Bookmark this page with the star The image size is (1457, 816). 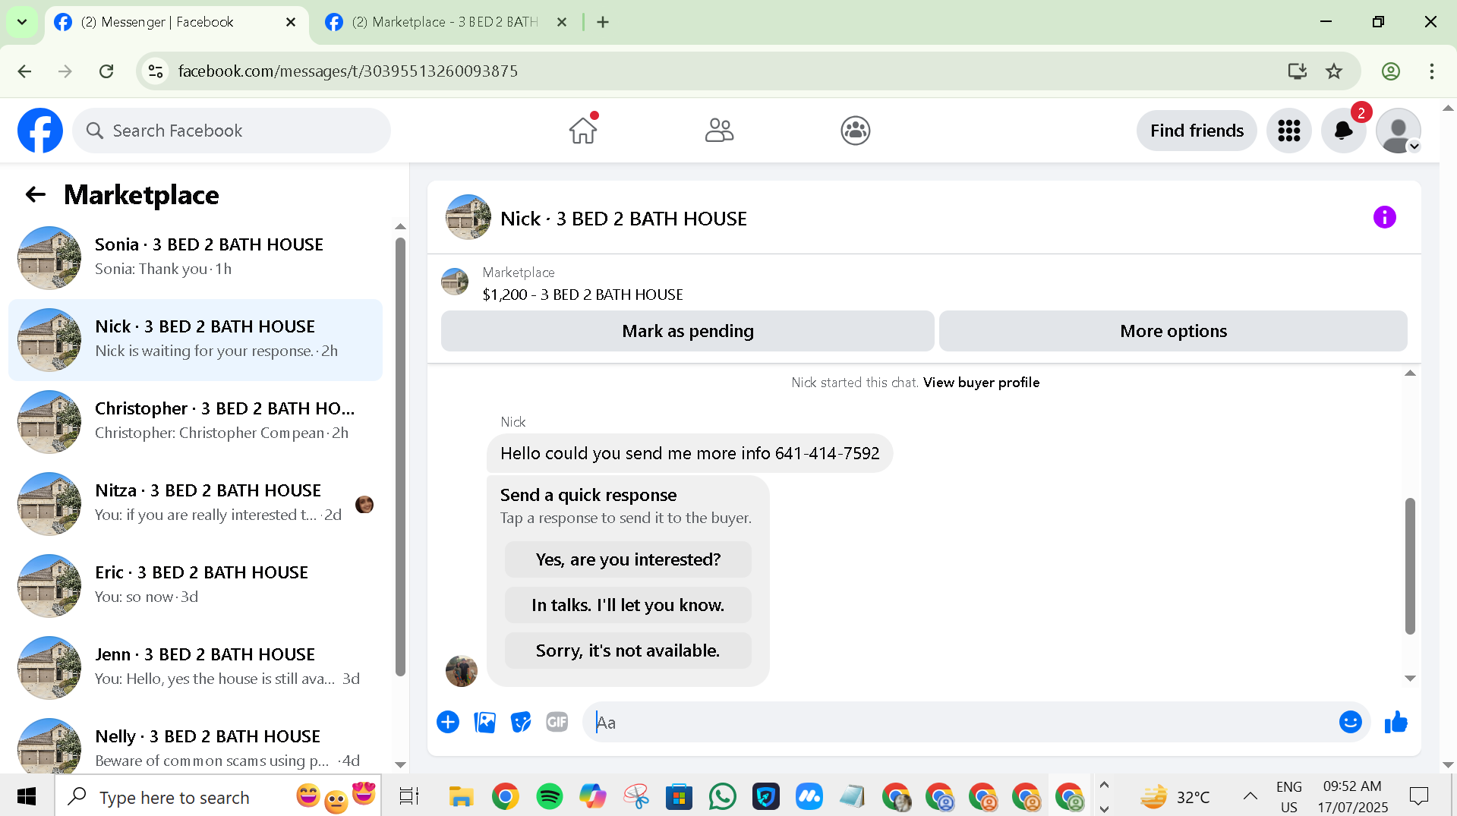coord(1334,71)
